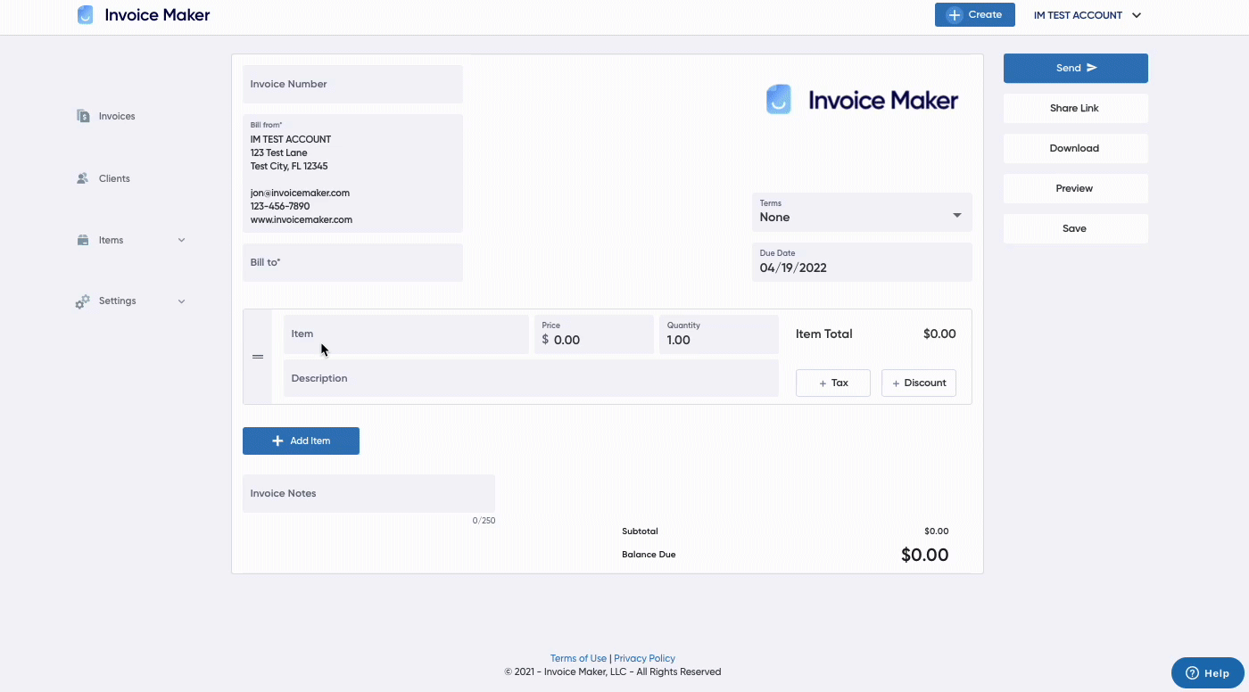Image resolution: width=1249 pixels, height=692 pixels.
Task: Click the Due Date field
Action: 862,262
